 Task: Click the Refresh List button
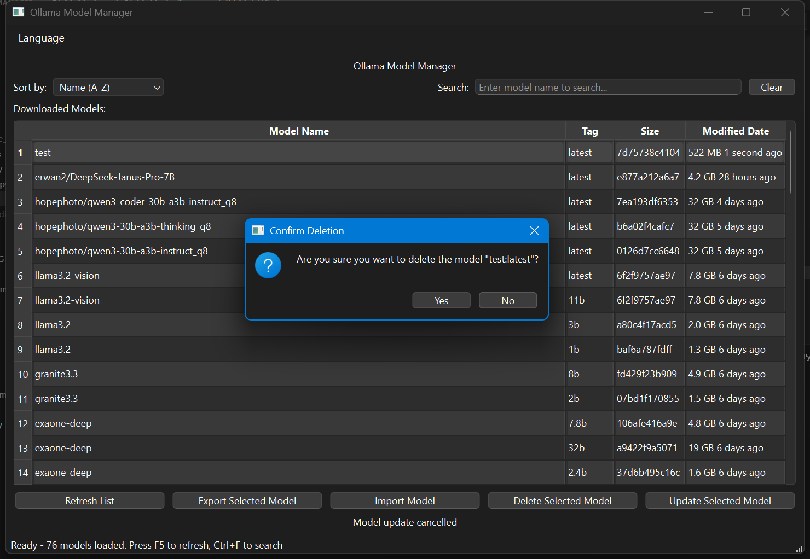tap(90, 500)
